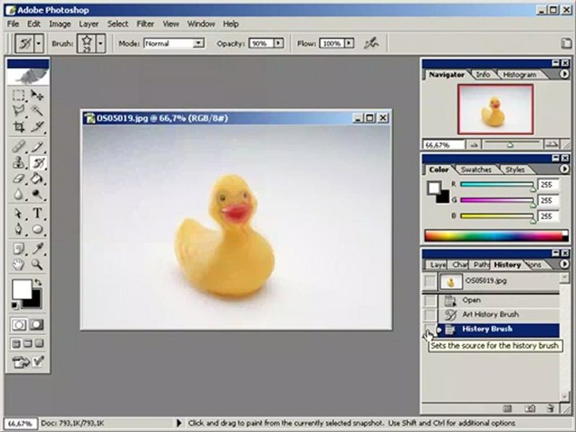576x432 pixels.
Task: Swap foreground and background colors
Action: [x=38, y=283]
